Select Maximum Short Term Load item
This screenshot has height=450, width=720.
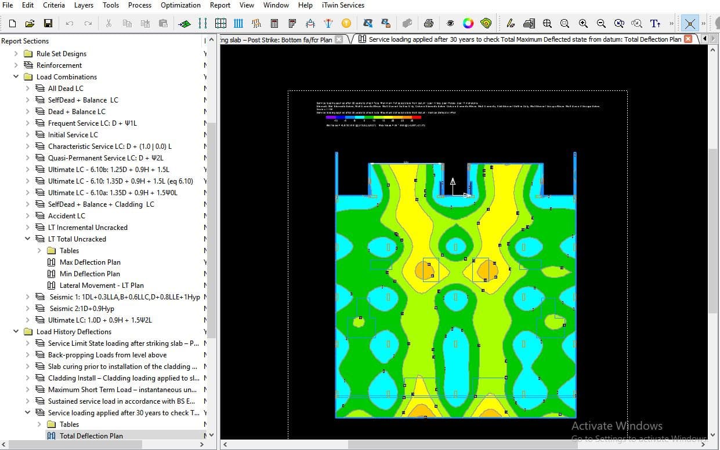pos(122,389)
